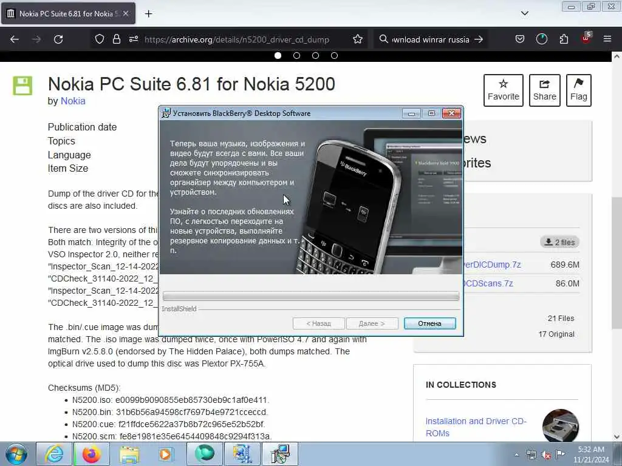Click the 'Publication date' label text

click(x=82, y=127)
